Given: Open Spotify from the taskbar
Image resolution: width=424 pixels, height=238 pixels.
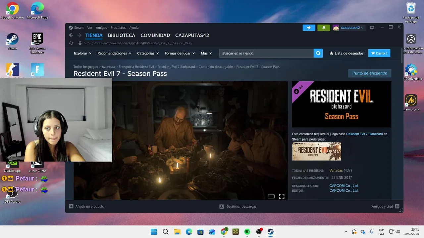Looking at the screenshot, I should [247, 232].
